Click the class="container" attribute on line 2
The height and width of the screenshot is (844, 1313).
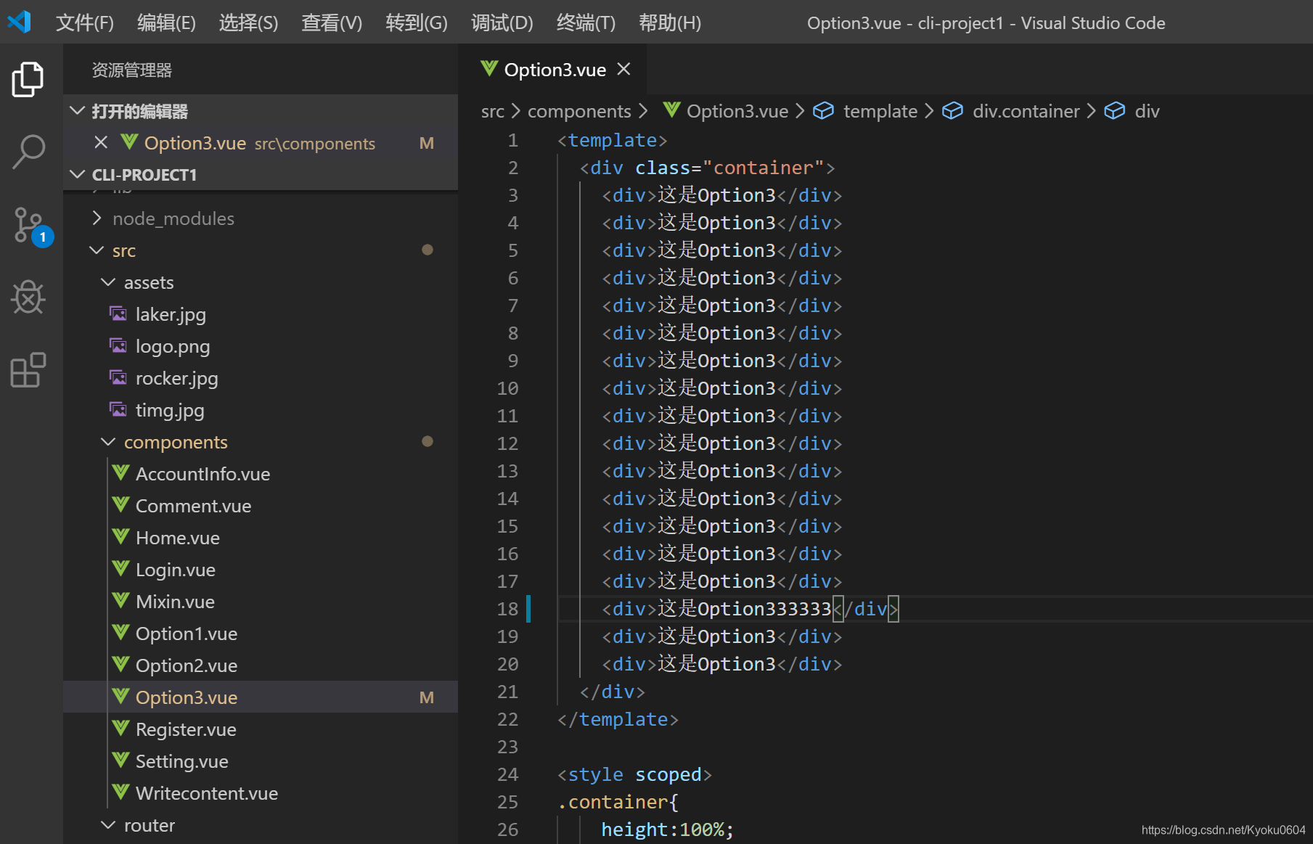[x=729, y=168]
